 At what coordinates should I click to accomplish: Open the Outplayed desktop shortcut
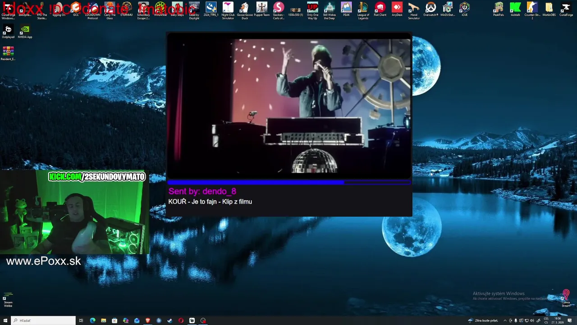[8, 32]
